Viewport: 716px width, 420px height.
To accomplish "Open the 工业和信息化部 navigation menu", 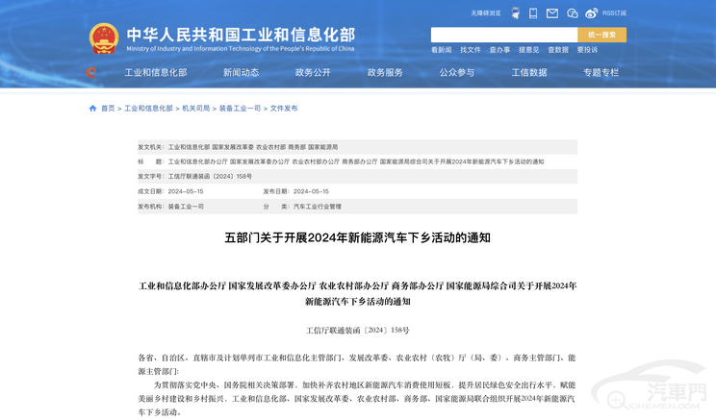I will pos(156,72).
